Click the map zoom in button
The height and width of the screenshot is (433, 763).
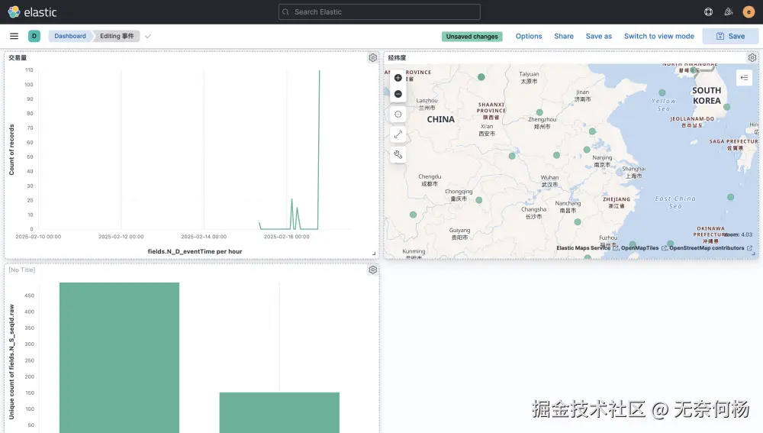pyautogui.click(x=398, y=78)
